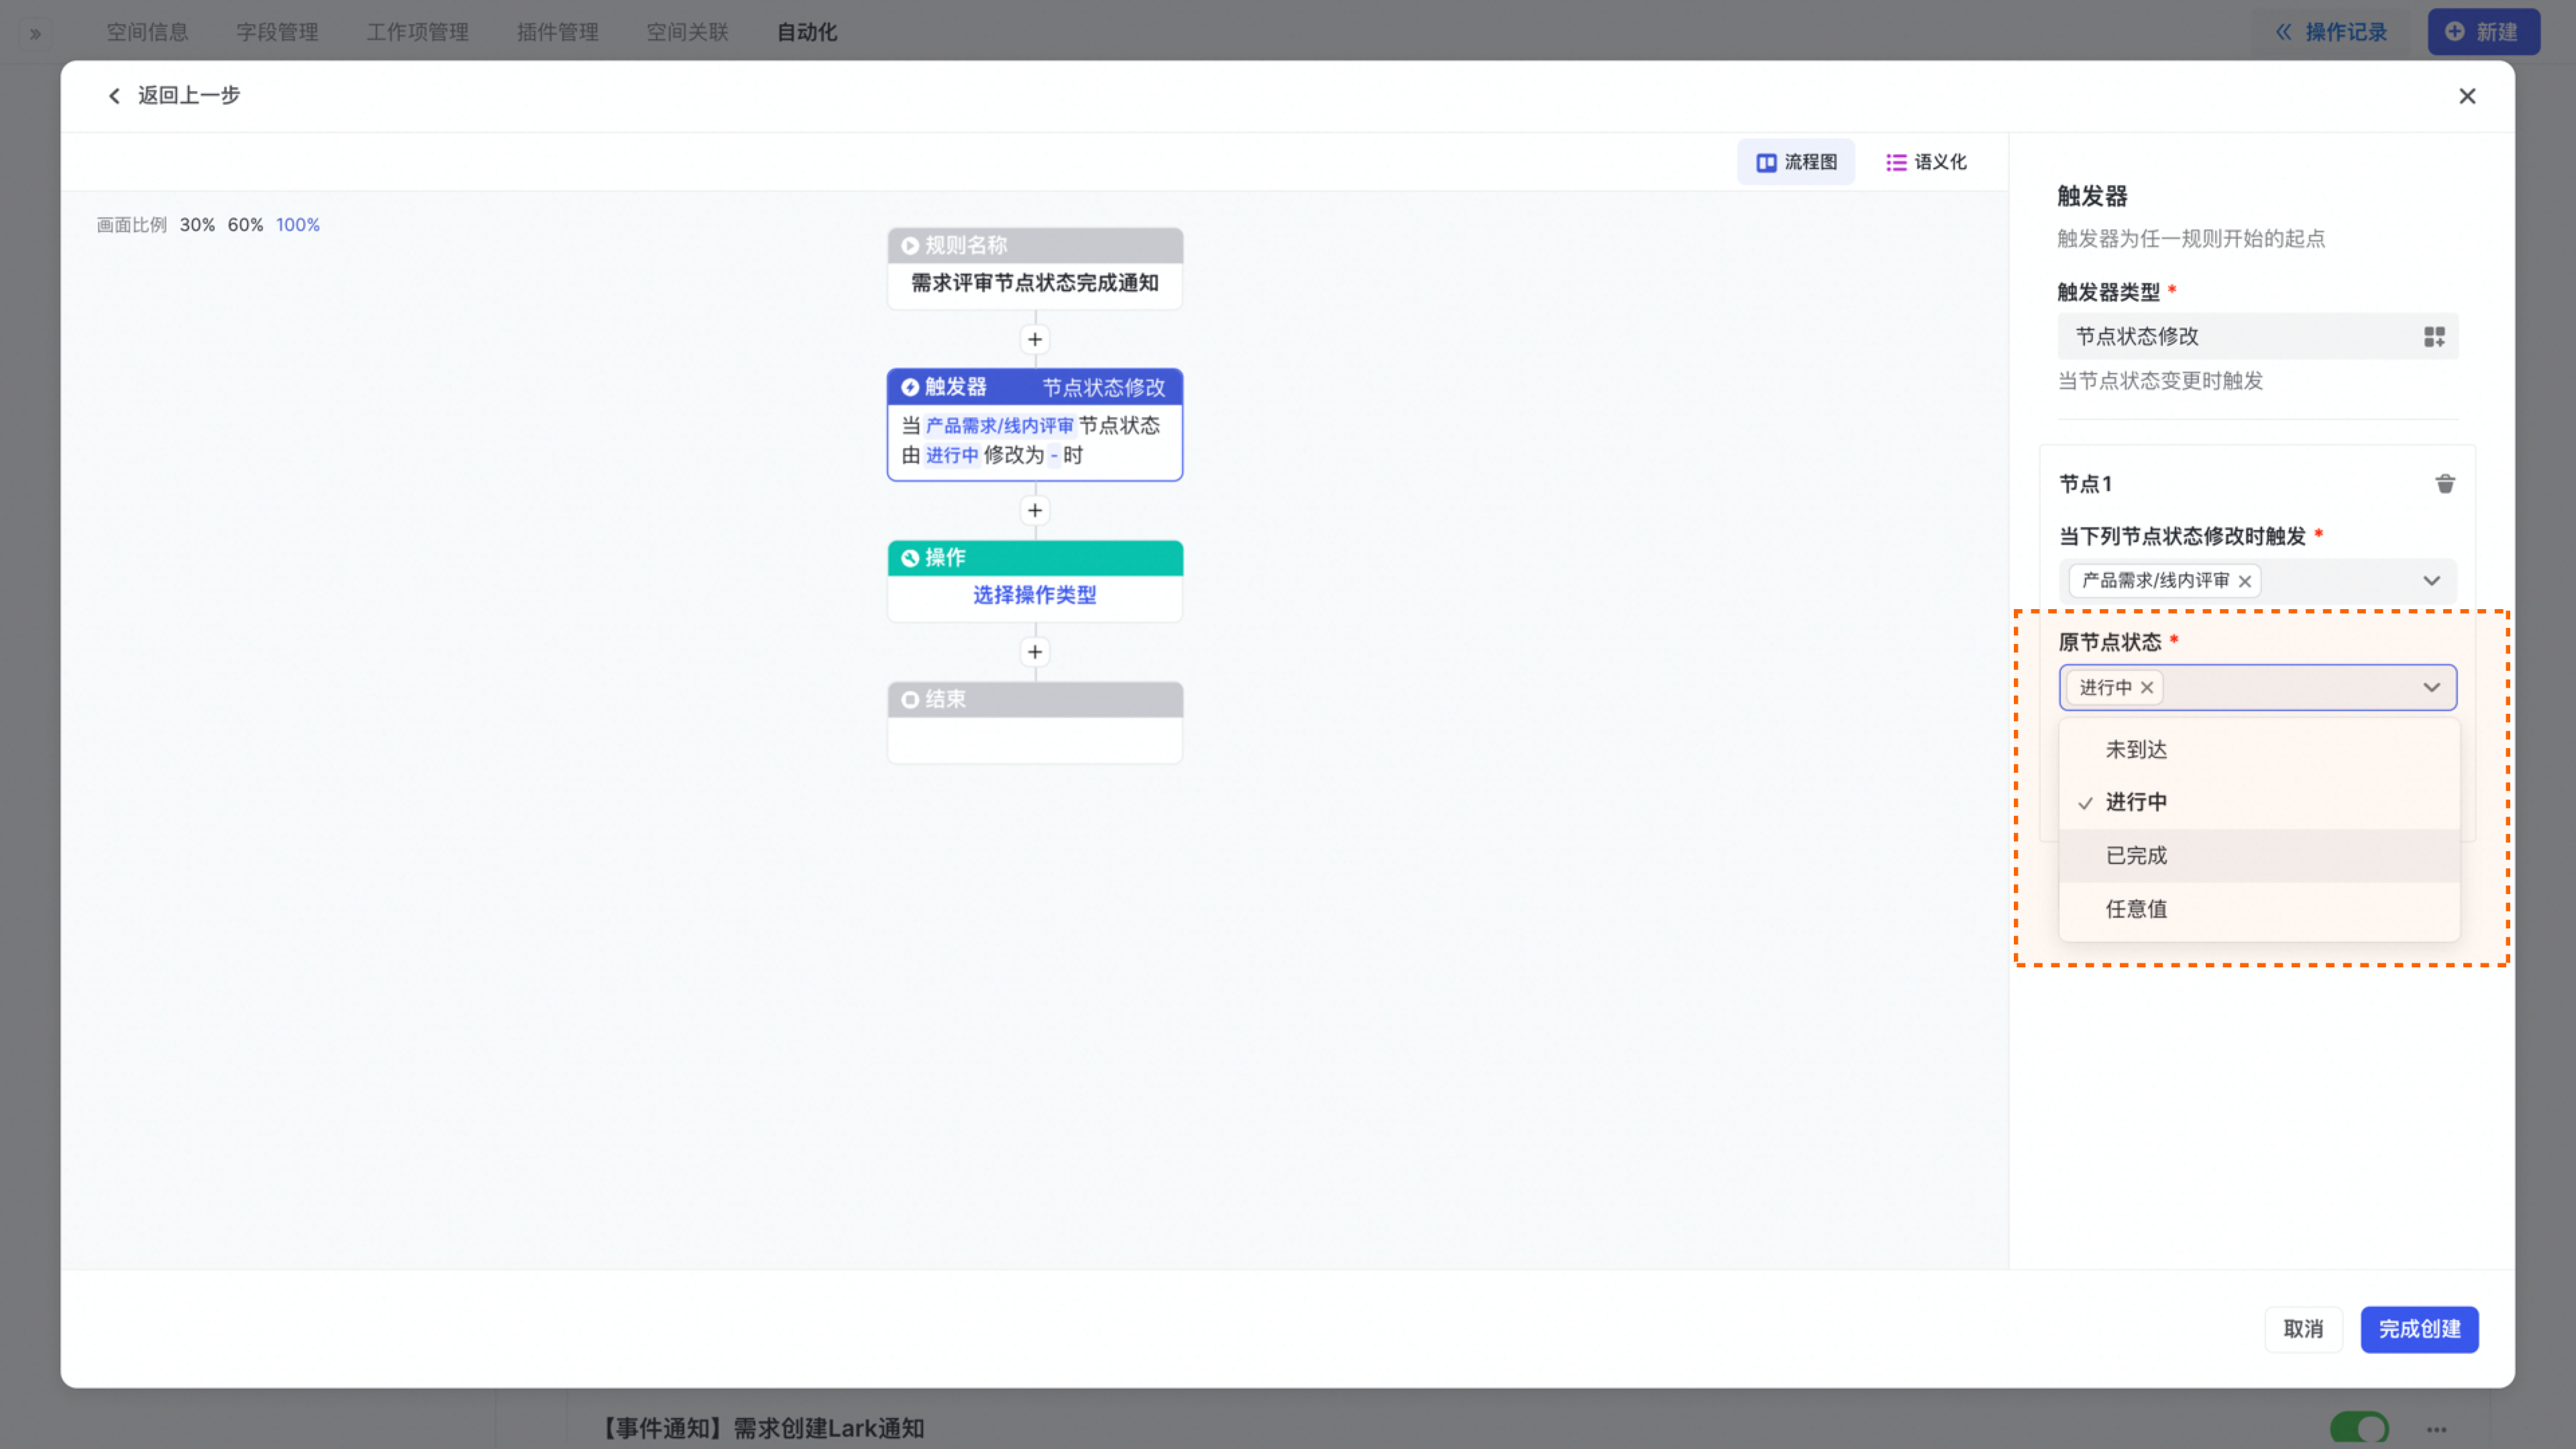Collapse the 原节点状态 dropdown arrow

coord(2432,688)
